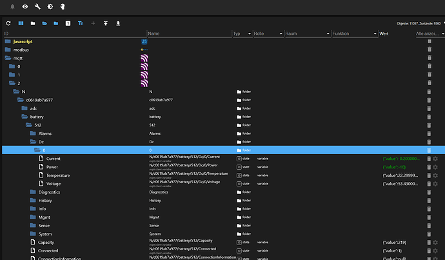The image size is (445, 260).
Task: Toggle the brightness theme icon
Action: tap(50, 6)
